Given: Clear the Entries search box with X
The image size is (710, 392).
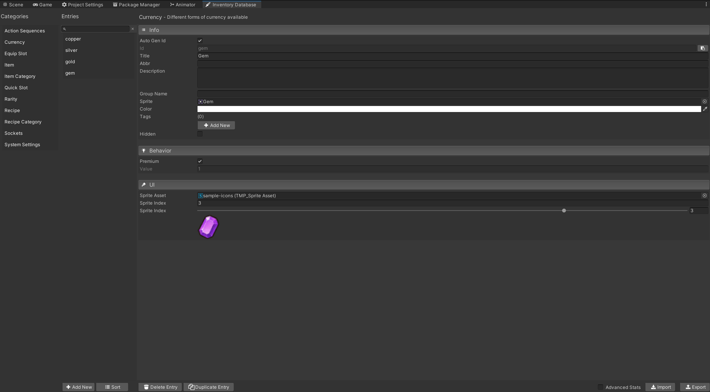Looking at the screenshot, I should pyautogui.click(x=133, y=29).
